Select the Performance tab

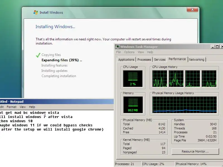(177, 59)
